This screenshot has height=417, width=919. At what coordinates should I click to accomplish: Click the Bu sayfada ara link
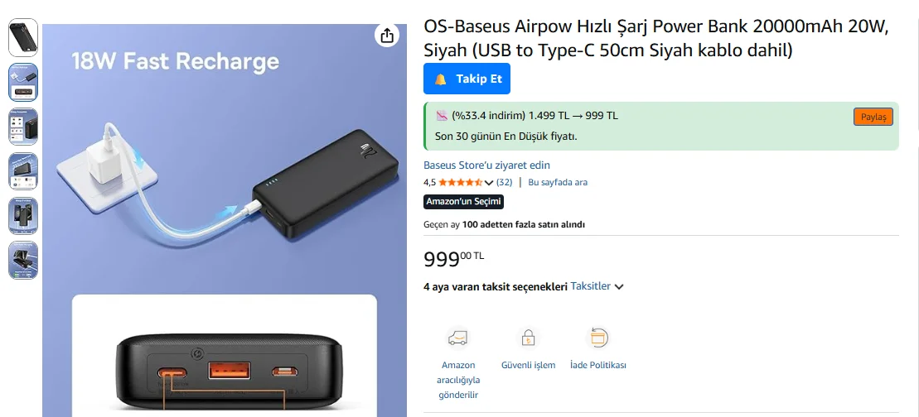tap(558, 182)
